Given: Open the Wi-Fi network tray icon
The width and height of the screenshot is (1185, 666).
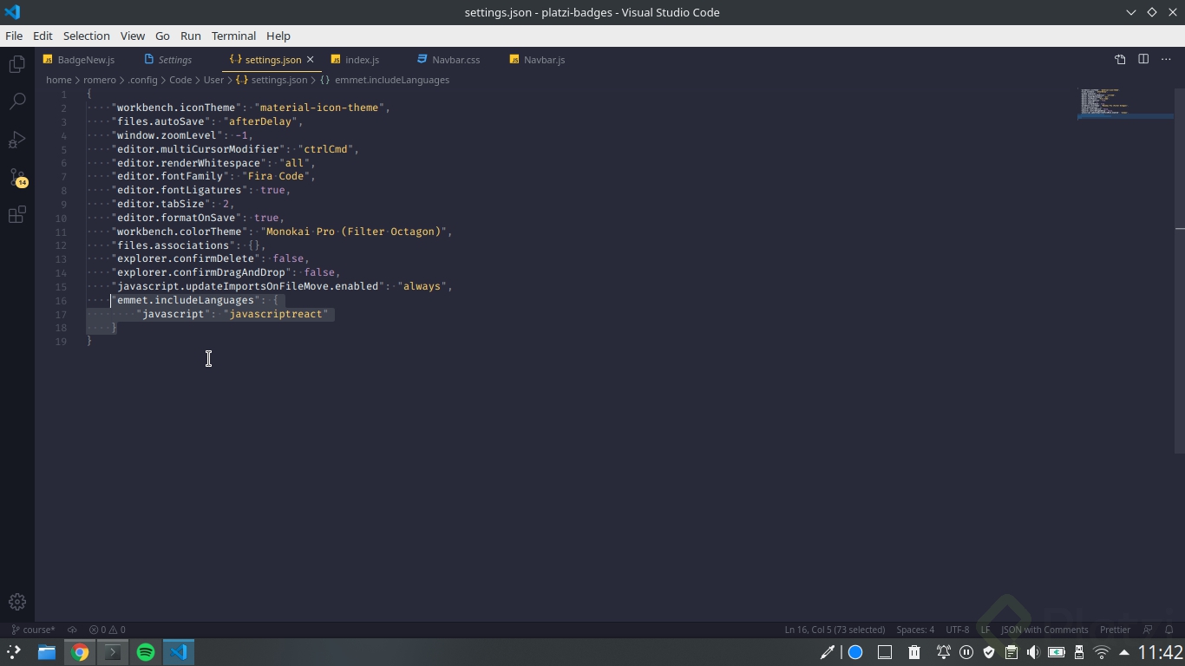Looking at the screenshot, I should click(x=1102, y=652).
